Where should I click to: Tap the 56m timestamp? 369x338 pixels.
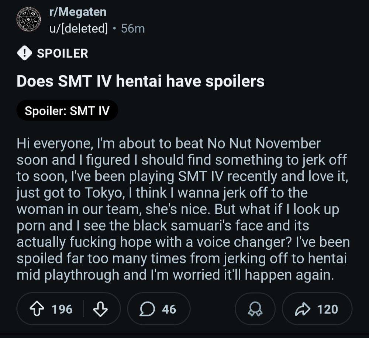(x=133, y=28)
